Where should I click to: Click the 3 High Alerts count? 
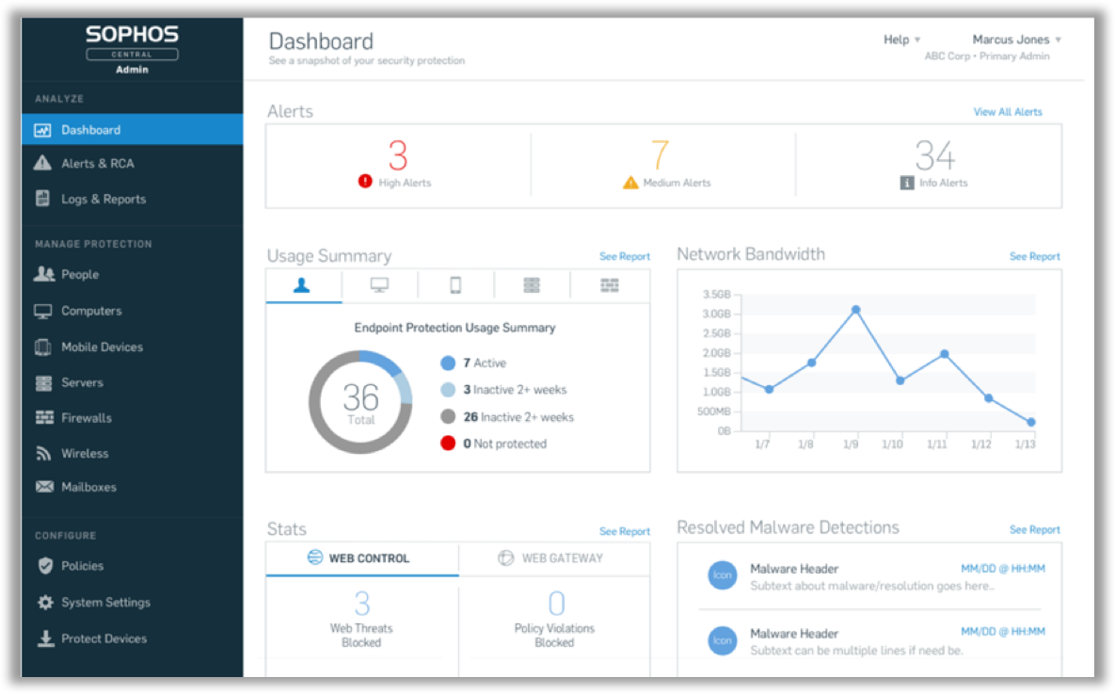(x=398, y=154)
